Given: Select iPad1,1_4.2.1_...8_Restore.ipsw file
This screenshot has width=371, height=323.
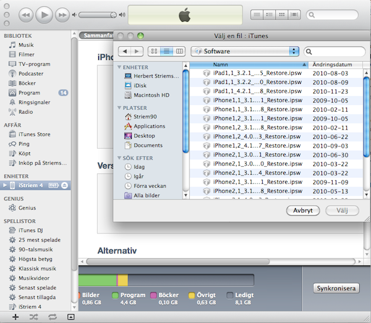Looking at the screenshot, I should [276, 91].
